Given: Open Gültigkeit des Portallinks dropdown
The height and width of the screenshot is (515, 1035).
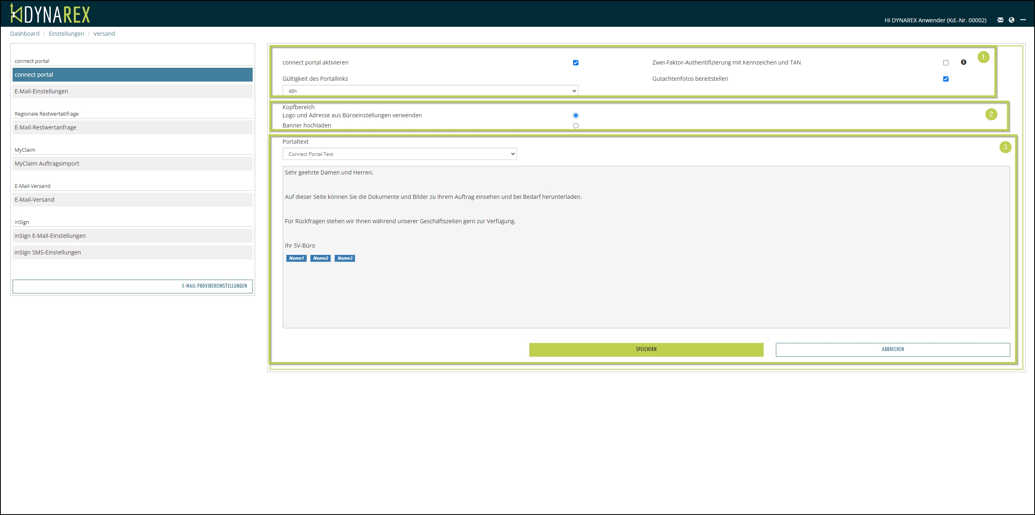Looking at the screenshot, I should click(430, 91).
